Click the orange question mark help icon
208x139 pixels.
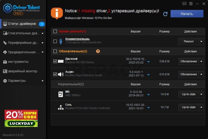tap(98, 51)
